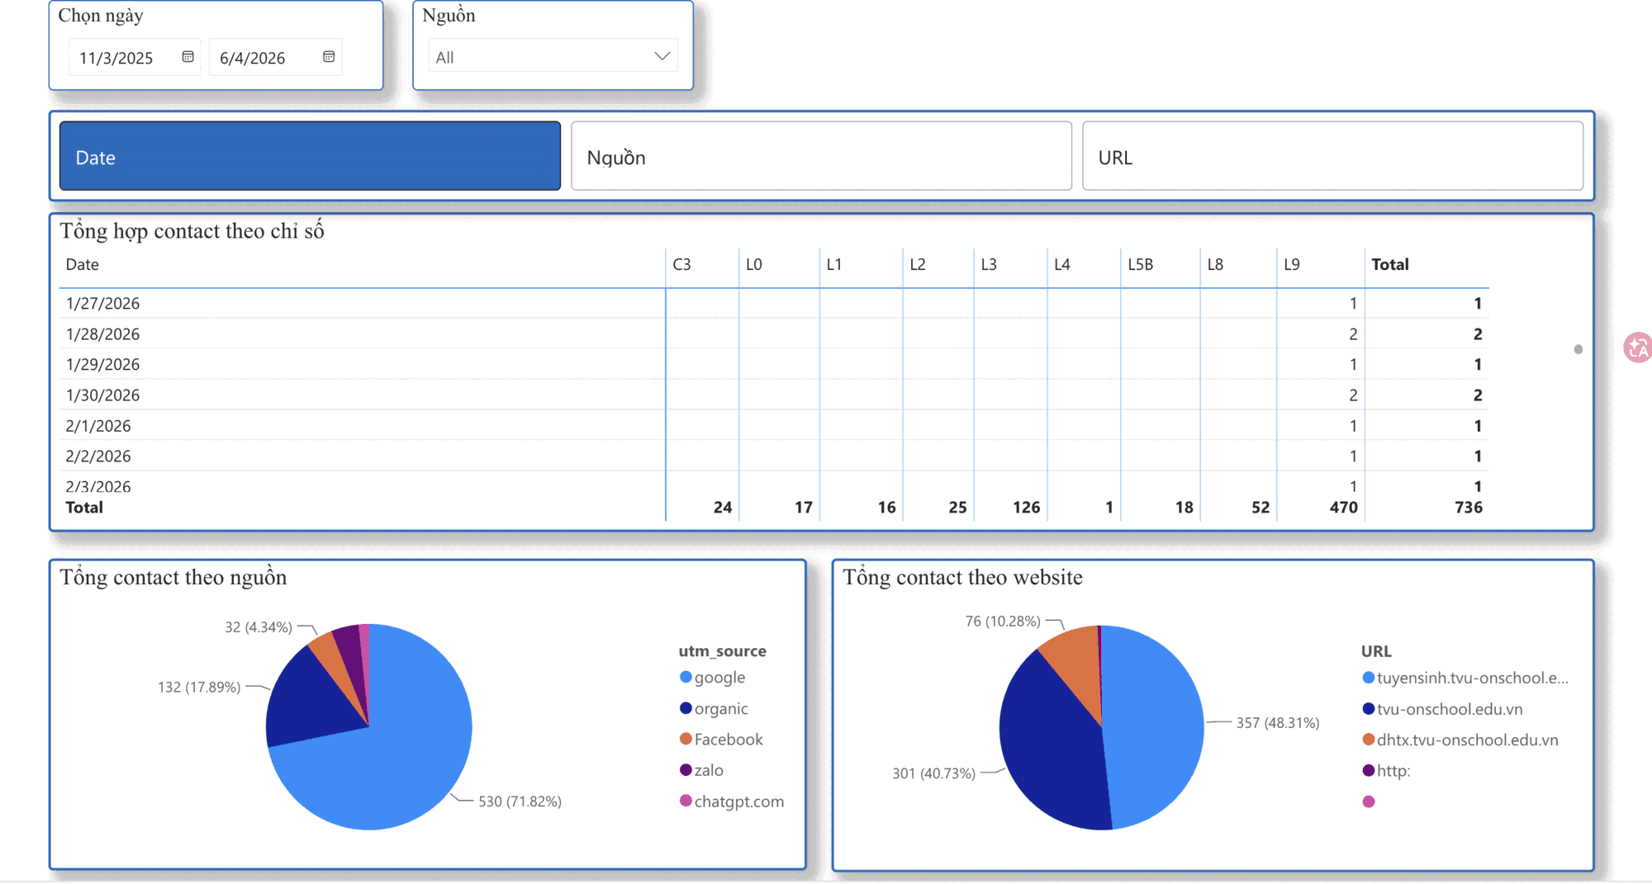Screen dimensions: 1652x884
Task: Select tvu-onschool.edu.vn legend entry
Action: 1442,709
